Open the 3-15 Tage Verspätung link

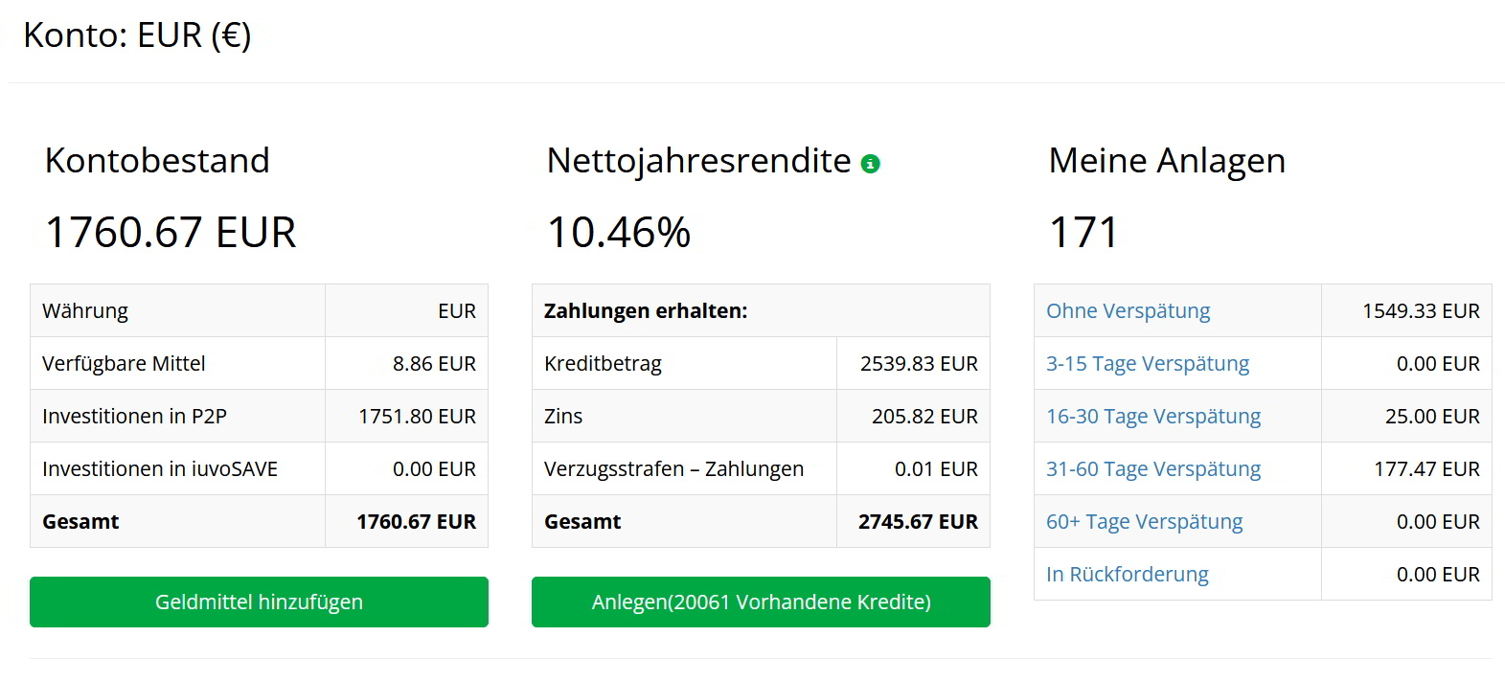point(1148,363)
